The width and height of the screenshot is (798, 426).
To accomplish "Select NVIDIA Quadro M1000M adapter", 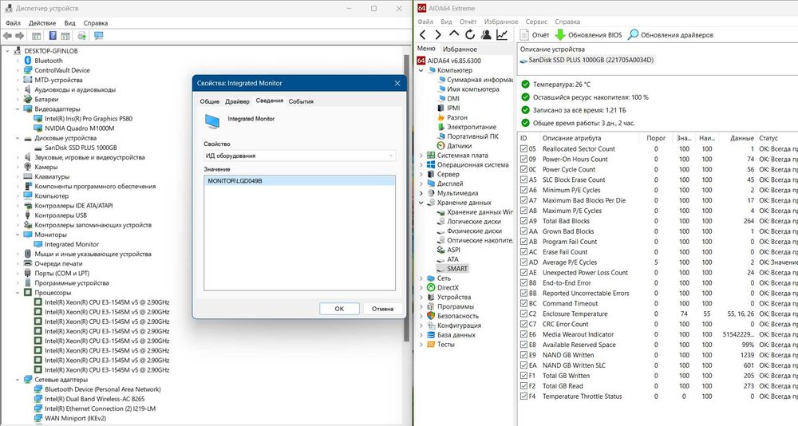I will point(79,128).
